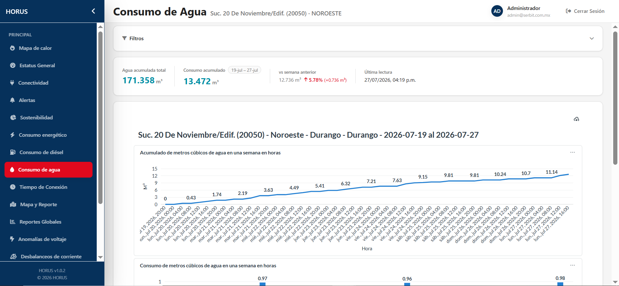This screenshot has height=286, width=619.
Task: Click the Consumo de diésel fuel pump icon
Action: (x=13, y=152)
